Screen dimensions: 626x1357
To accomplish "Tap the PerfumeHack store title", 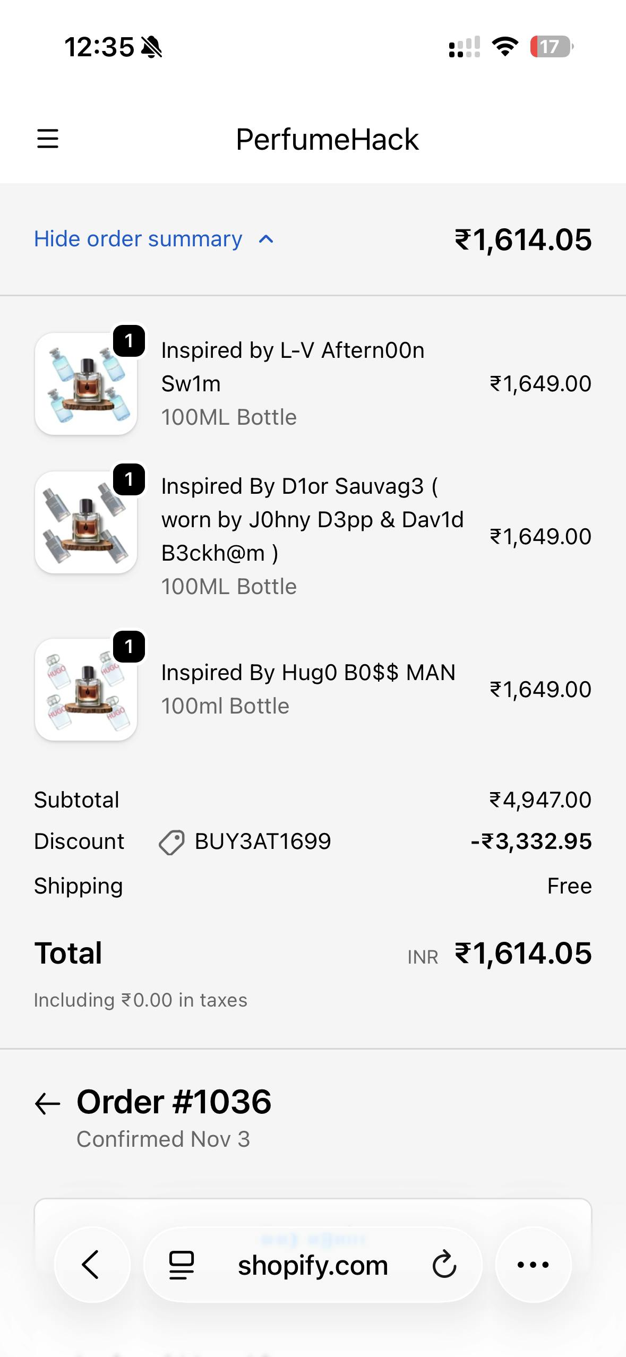I will point(327,140).
